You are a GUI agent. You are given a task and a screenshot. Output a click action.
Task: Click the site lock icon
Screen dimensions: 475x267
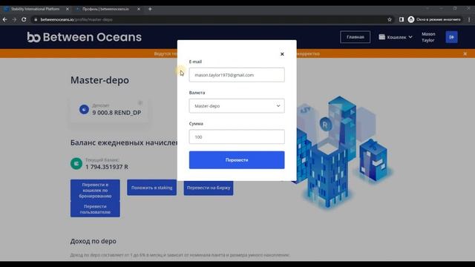(x=36, y=19)
